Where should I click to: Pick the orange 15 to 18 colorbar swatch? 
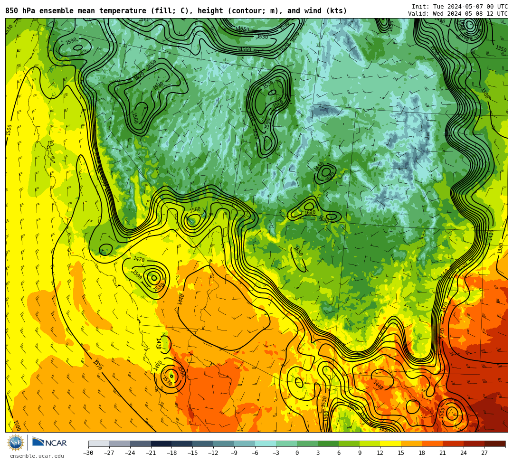click(x=411, y=443)
